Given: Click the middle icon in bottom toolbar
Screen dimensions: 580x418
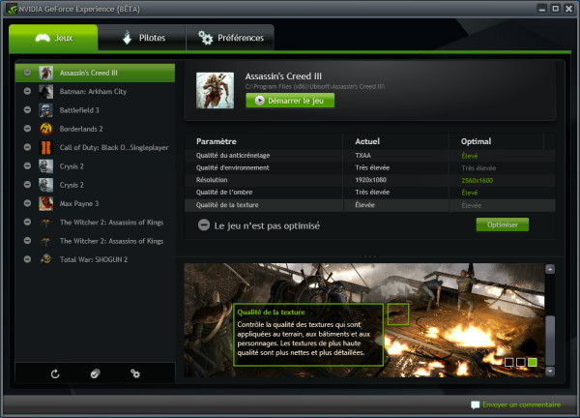Looking at the screenshot, I should coord(95,373).
